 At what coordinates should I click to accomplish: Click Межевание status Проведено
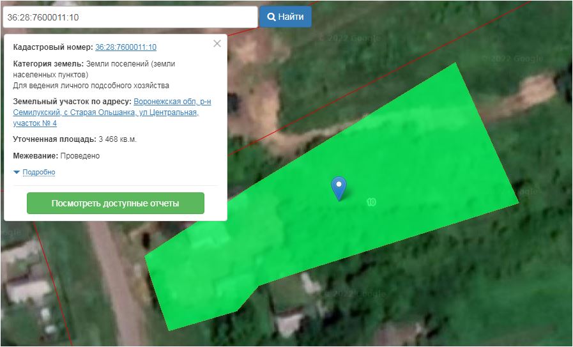[80, 156]
